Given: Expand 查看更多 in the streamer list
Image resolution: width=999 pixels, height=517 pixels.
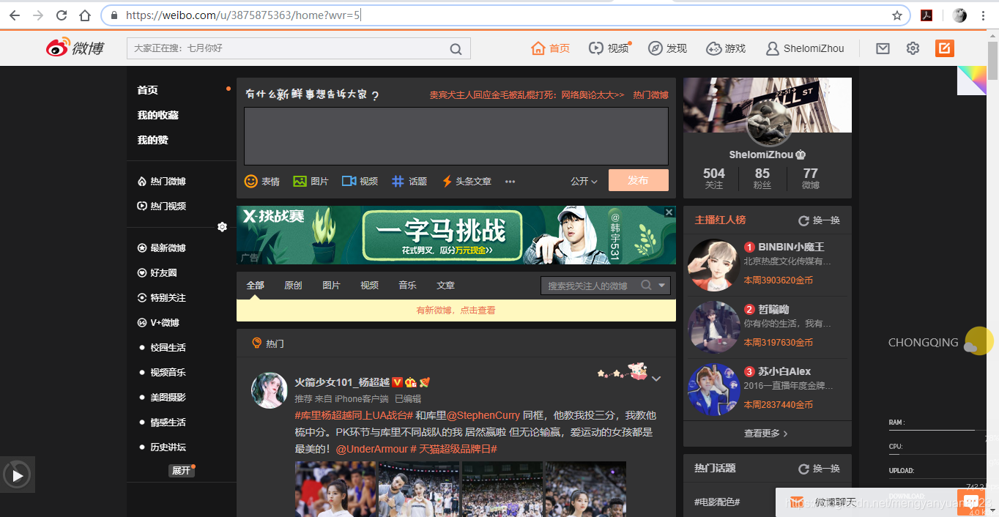Looking at the screenshot, I should coord(766,434).
